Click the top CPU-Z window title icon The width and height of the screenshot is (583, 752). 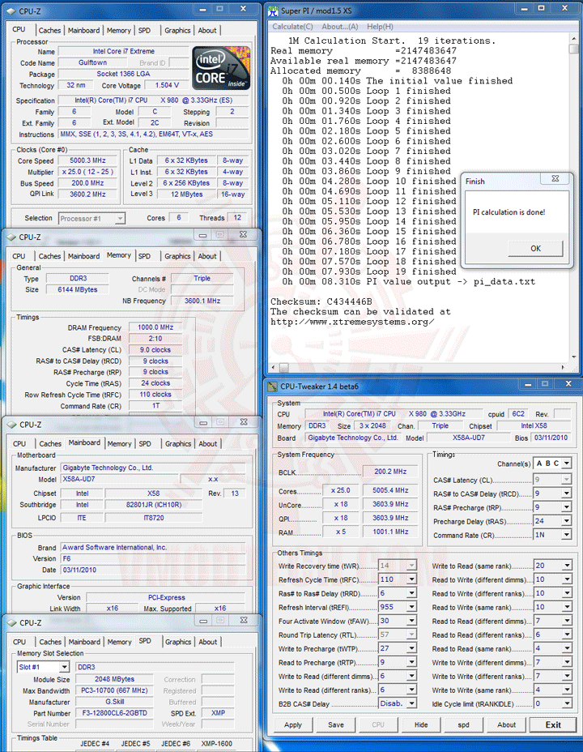click(11, 11)
